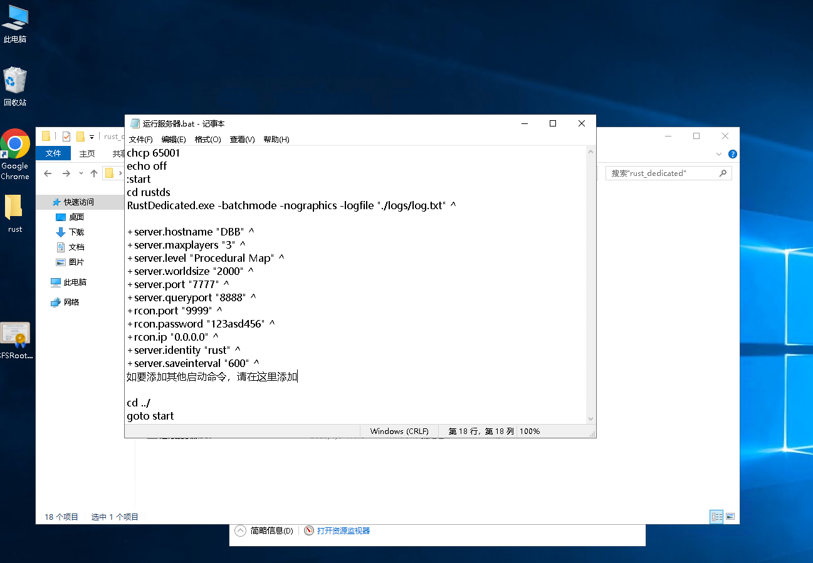The width and height of the screenshot is (813, 563).
Task: Click the Explorer back navigation arrow
Action: click(48, 173)
